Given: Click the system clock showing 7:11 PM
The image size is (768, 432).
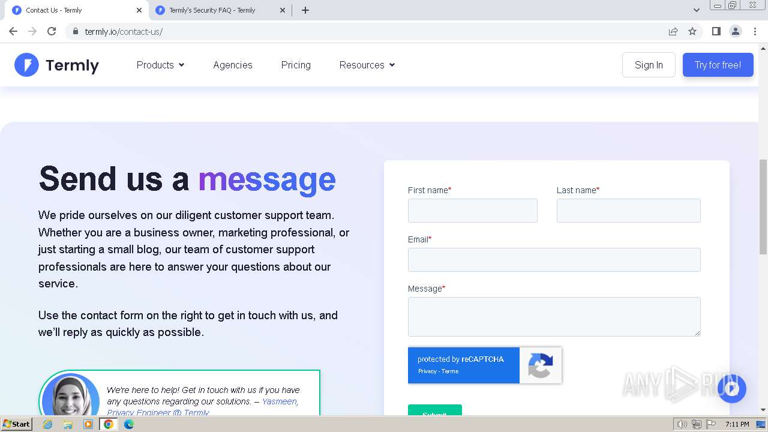Looking at the screenshot, I should [737, 424].
